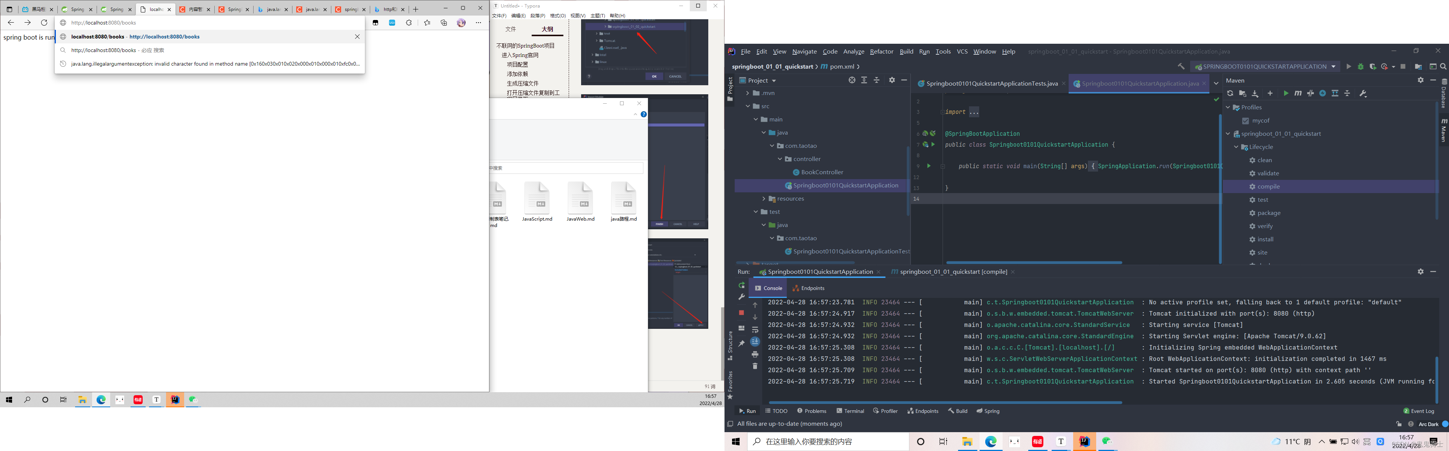Rerun Springboot0101QuickstartApplication in Run panel
1449x451 pixels.
click(741, 285)
